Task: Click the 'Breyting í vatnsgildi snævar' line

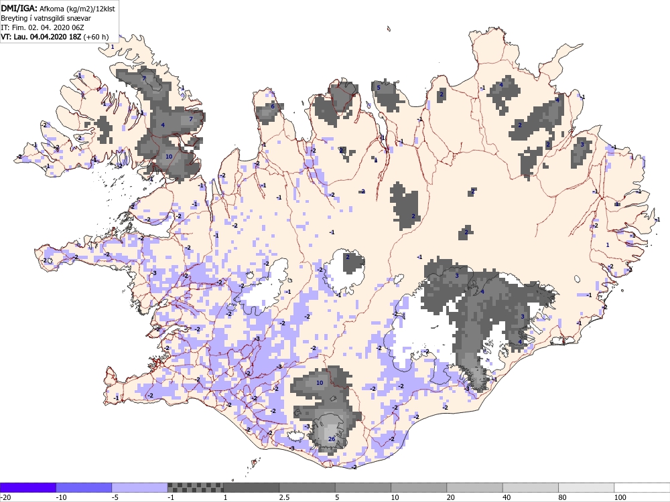Action: click(x=46, y=18)
